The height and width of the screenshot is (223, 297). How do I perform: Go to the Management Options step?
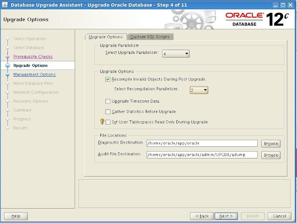(x=34, y=74)
